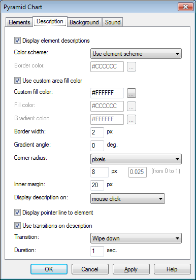The height and width of the screenshot is (280, 196).
Task: Uncheck Use custom area fill color
Action: (17, 80)
